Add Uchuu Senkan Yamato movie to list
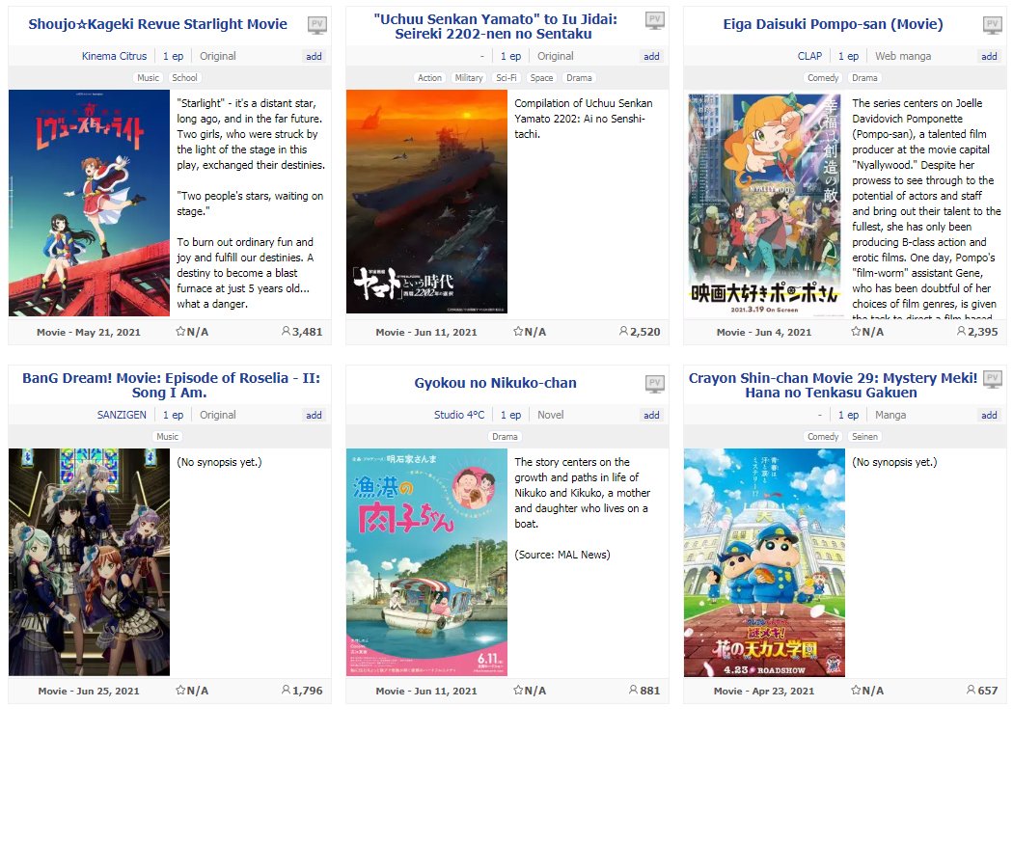The width and height of the screenshot is (1013, 842). (651, 56)
